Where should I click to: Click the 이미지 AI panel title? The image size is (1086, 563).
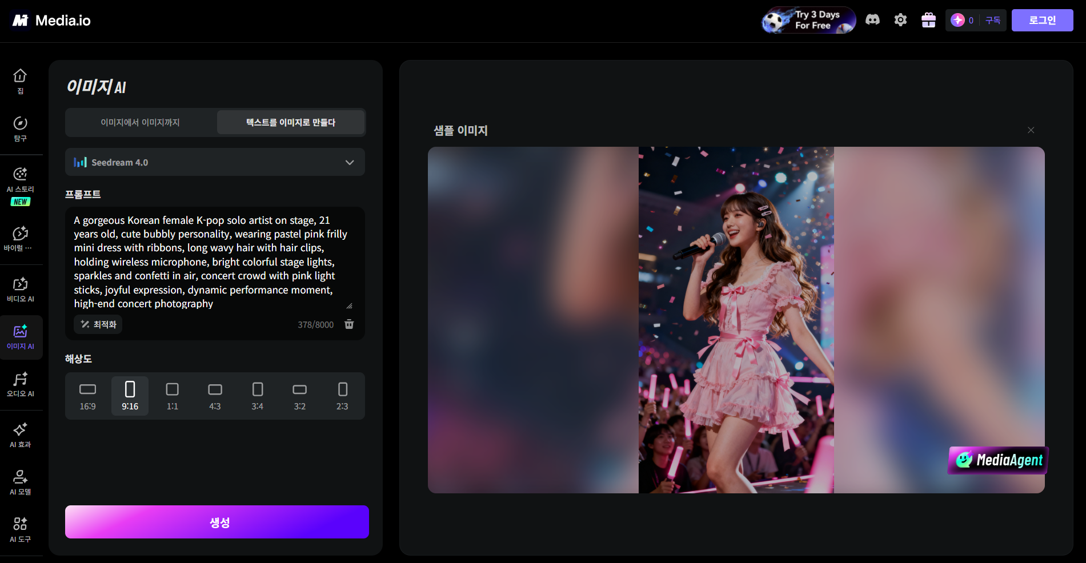(96, 86)
